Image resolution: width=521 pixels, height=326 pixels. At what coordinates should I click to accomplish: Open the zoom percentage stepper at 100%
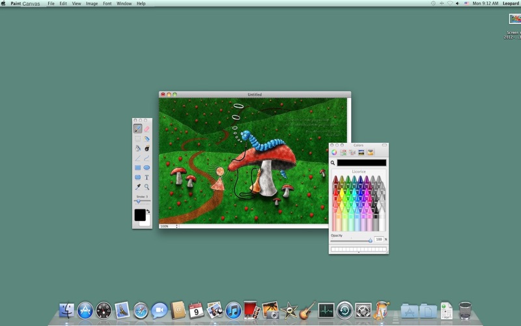tap(176, 226)
